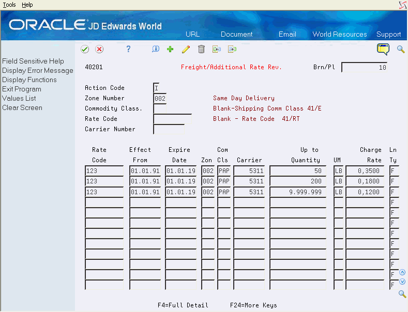Viewport: 408px width, 312px height.
Task: Click the red X cancel icon
Action: tap(99, 49)
